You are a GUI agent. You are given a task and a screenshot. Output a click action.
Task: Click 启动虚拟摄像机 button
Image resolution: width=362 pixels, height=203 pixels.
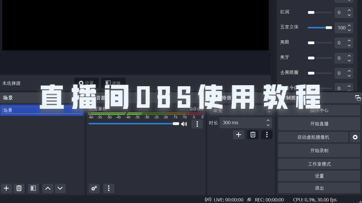tap(313, 137)
